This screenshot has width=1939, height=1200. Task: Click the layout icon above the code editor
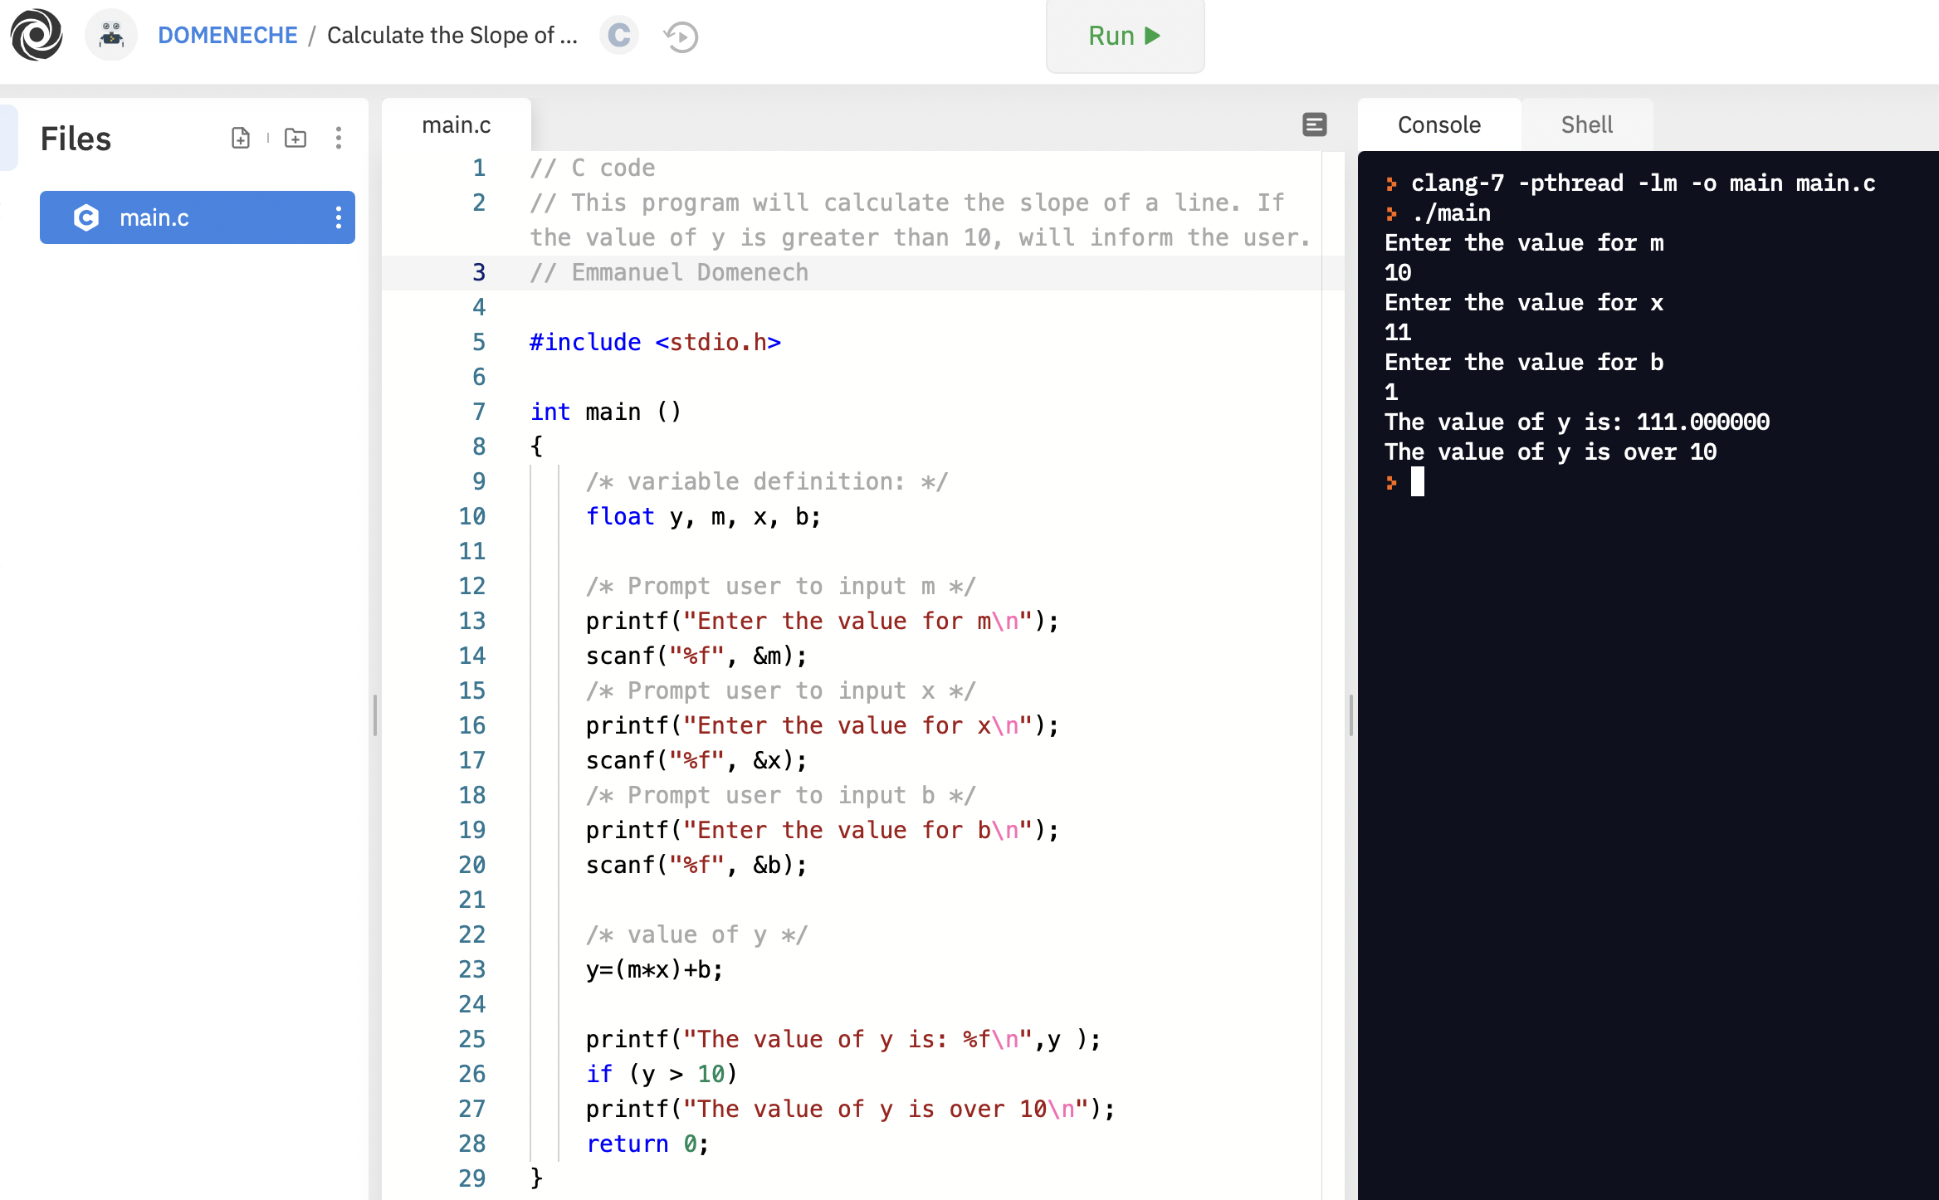click(1315, 124)
